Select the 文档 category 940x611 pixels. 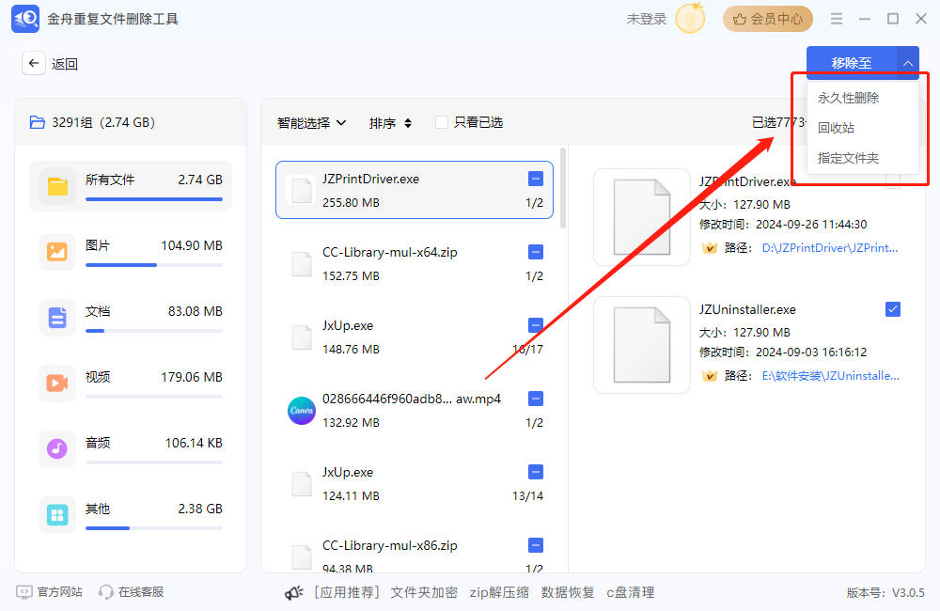pos(131,317)
